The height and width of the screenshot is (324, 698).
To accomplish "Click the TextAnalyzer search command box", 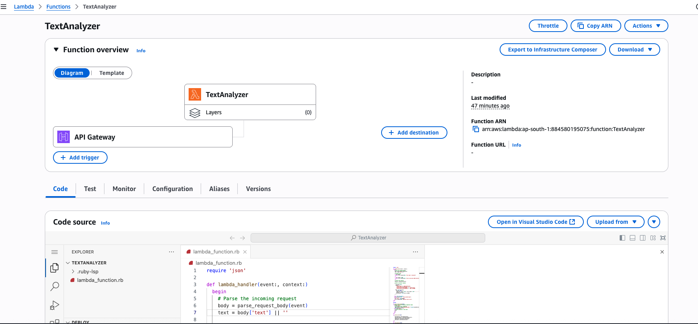I will tap(368, 238).
